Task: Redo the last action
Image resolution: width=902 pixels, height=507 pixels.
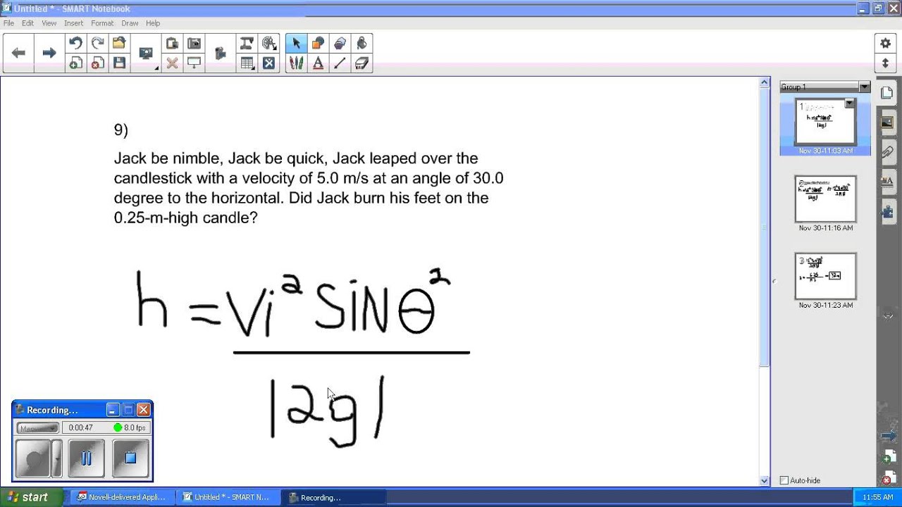Action: 97,44
